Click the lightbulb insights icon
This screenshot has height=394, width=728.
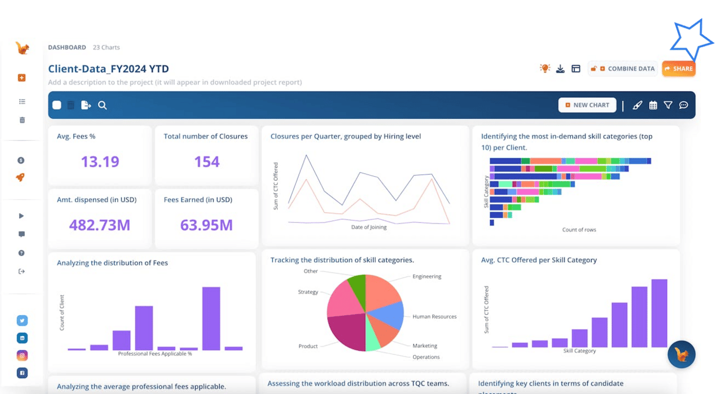[x=544, y=68]
